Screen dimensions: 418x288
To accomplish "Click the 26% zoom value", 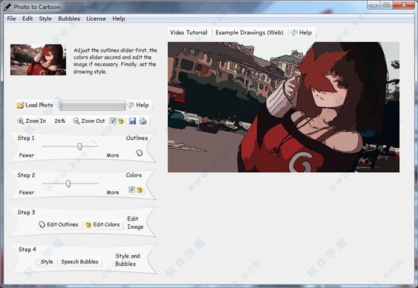I will (60, 121).
